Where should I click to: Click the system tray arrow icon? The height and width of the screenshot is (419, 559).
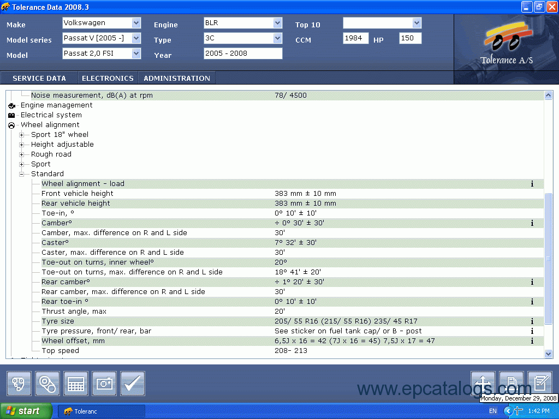[508, 411]
